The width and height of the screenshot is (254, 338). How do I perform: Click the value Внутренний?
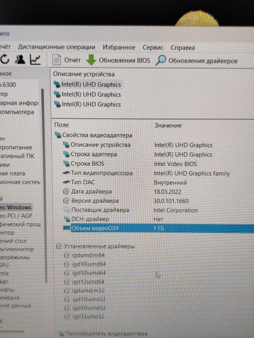click(170, 183)
